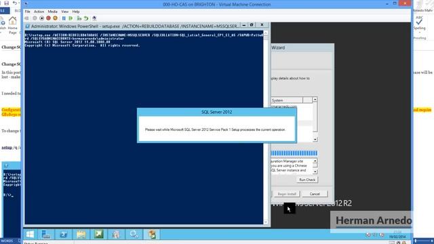The width and height of the screenshot is (434, 244).
Task: Click the enhanced session toolbar icon
Action: 94,18
